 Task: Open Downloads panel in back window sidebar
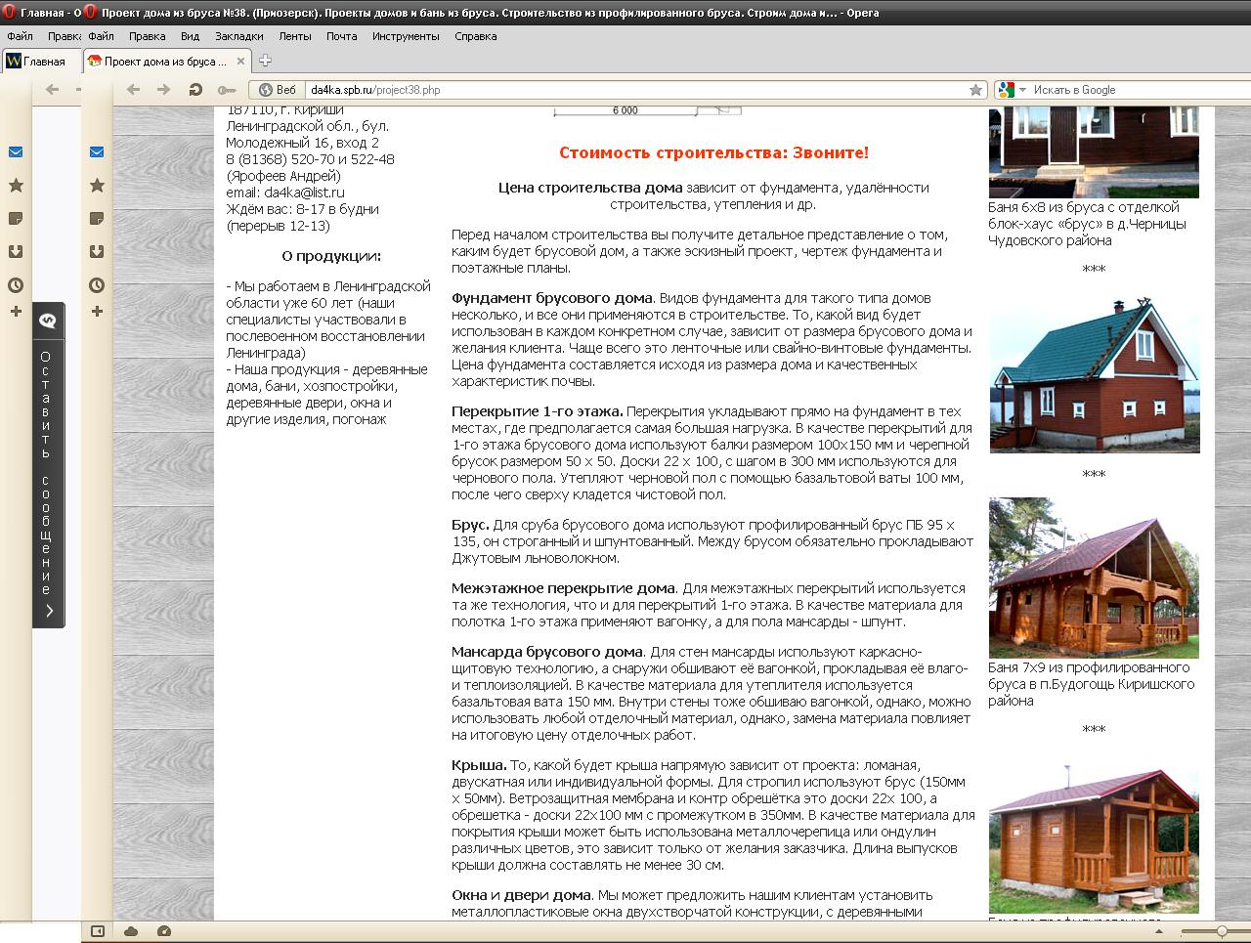click(16, 252)
